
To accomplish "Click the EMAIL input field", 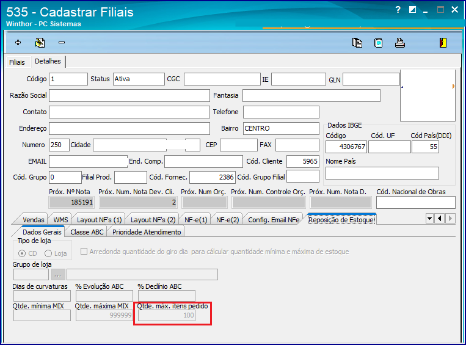I will point(89,161).
